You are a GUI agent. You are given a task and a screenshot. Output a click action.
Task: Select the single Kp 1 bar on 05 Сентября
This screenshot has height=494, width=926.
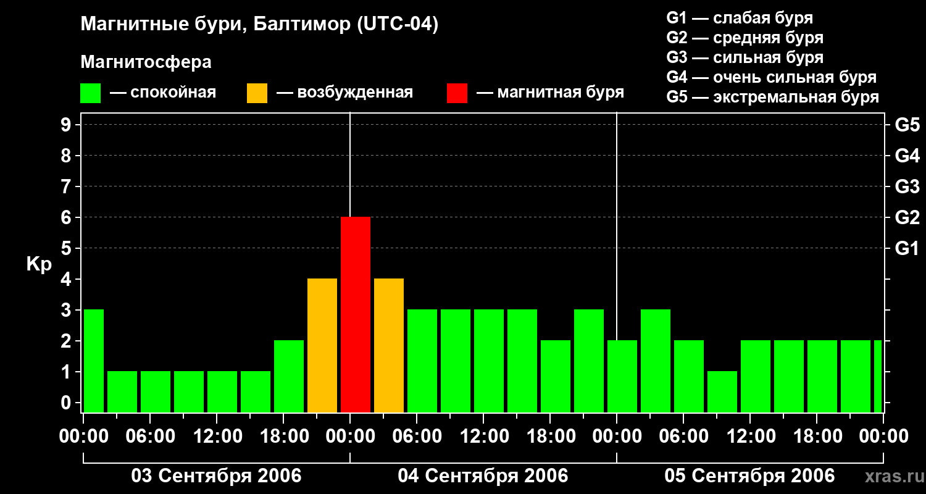[722, 392]
